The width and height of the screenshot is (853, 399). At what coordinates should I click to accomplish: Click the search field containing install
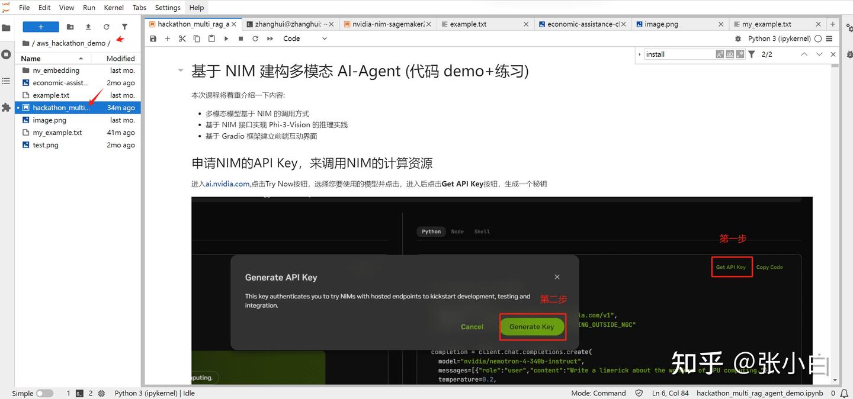pos(679,54)
